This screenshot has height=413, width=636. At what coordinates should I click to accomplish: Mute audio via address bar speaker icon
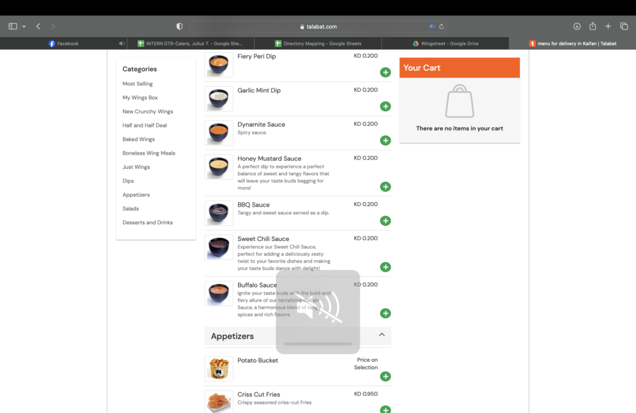432,27
